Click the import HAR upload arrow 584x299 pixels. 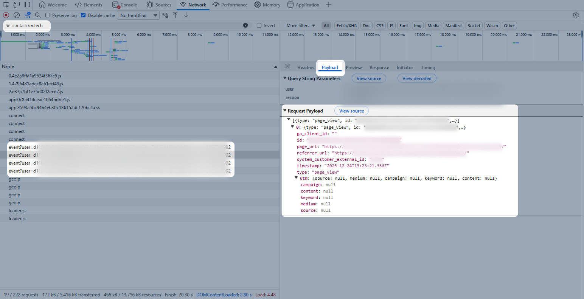tap(176, 15)
